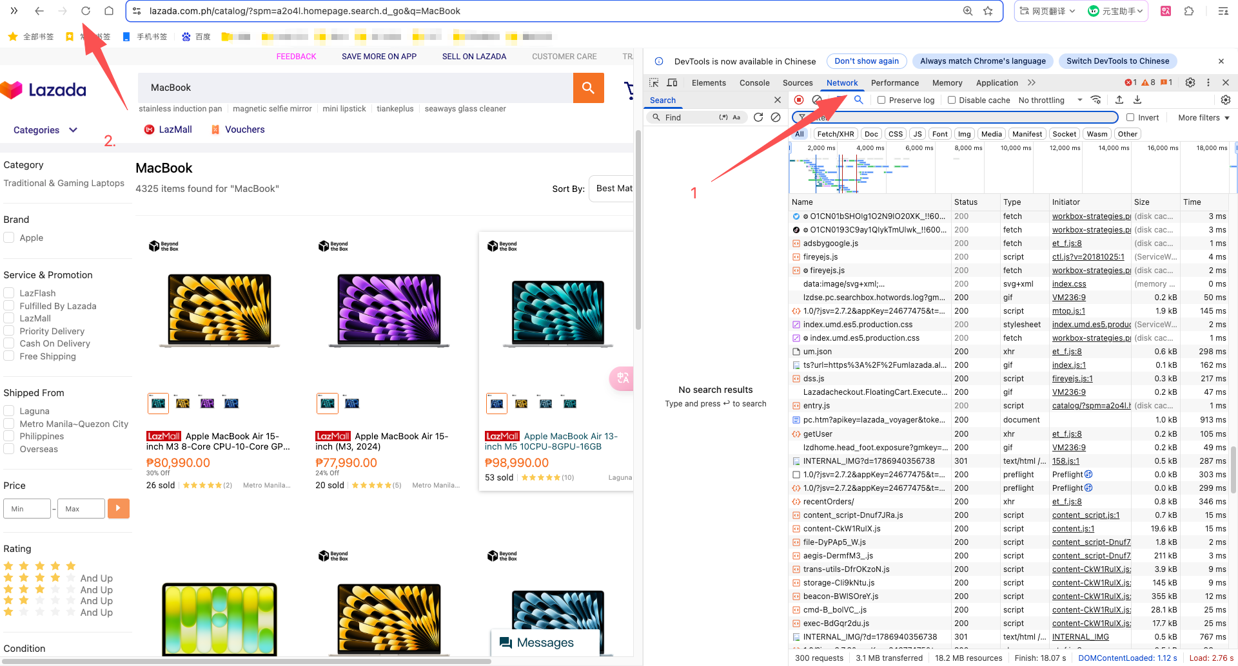
Task: Open the um.json request row
Action: [1009, 352]
